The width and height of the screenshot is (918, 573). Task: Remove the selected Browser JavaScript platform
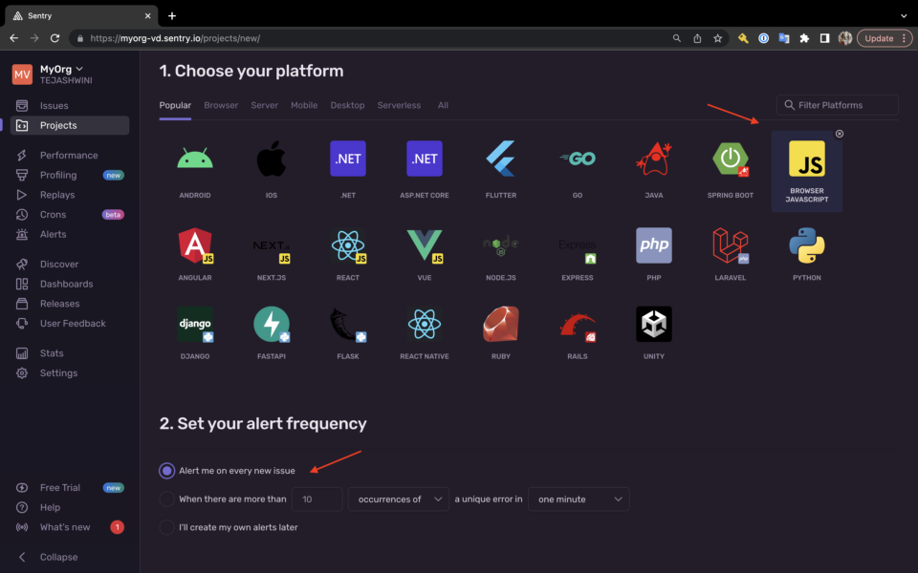840,134
